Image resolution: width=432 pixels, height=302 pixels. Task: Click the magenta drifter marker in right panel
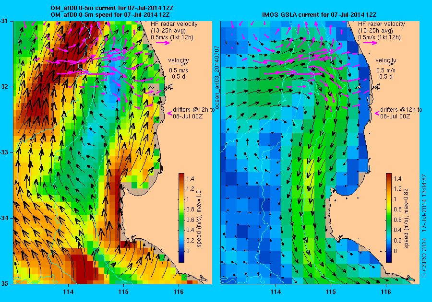point(377,113)
